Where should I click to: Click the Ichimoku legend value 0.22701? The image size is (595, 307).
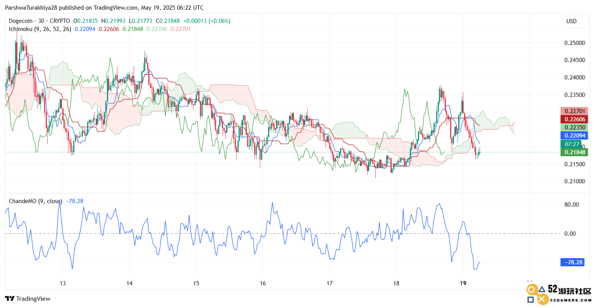pos(181,29)
